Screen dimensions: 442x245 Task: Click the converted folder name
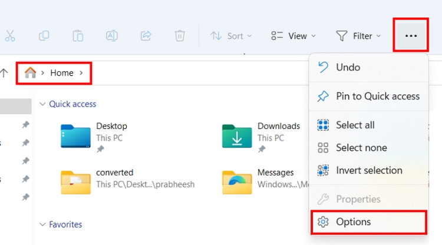click(115, 173)
